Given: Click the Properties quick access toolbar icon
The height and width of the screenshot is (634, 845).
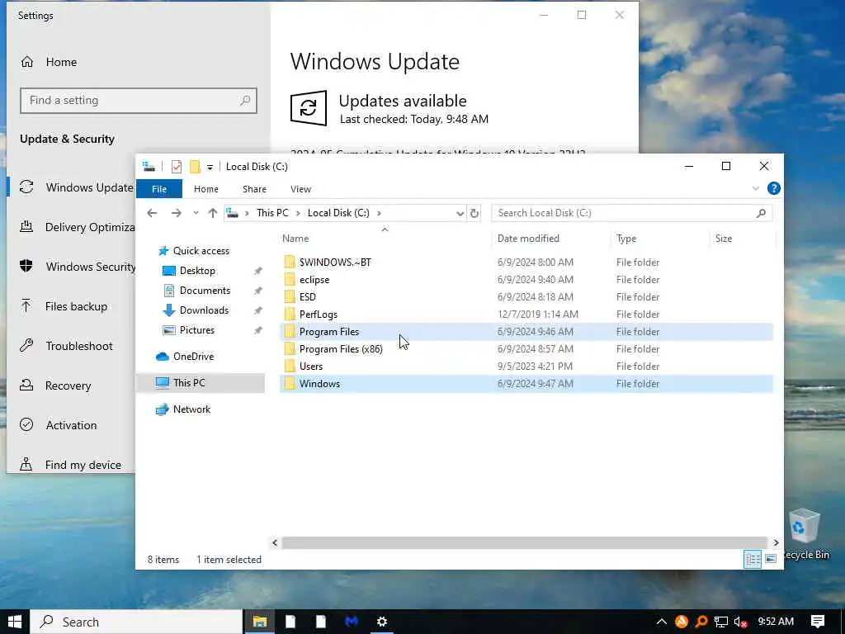Looking at the screenshot, I should (177, 167).
